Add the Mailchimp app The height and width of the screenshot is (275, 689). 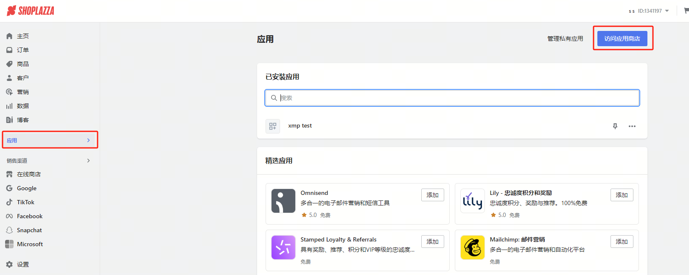pos(622,242)
